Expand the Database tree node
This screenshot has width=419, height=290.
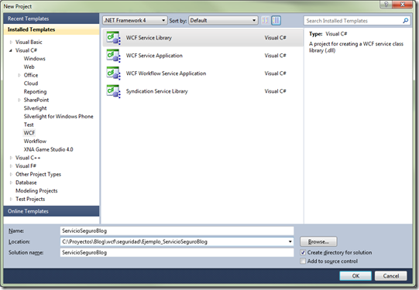click(11, 183)
